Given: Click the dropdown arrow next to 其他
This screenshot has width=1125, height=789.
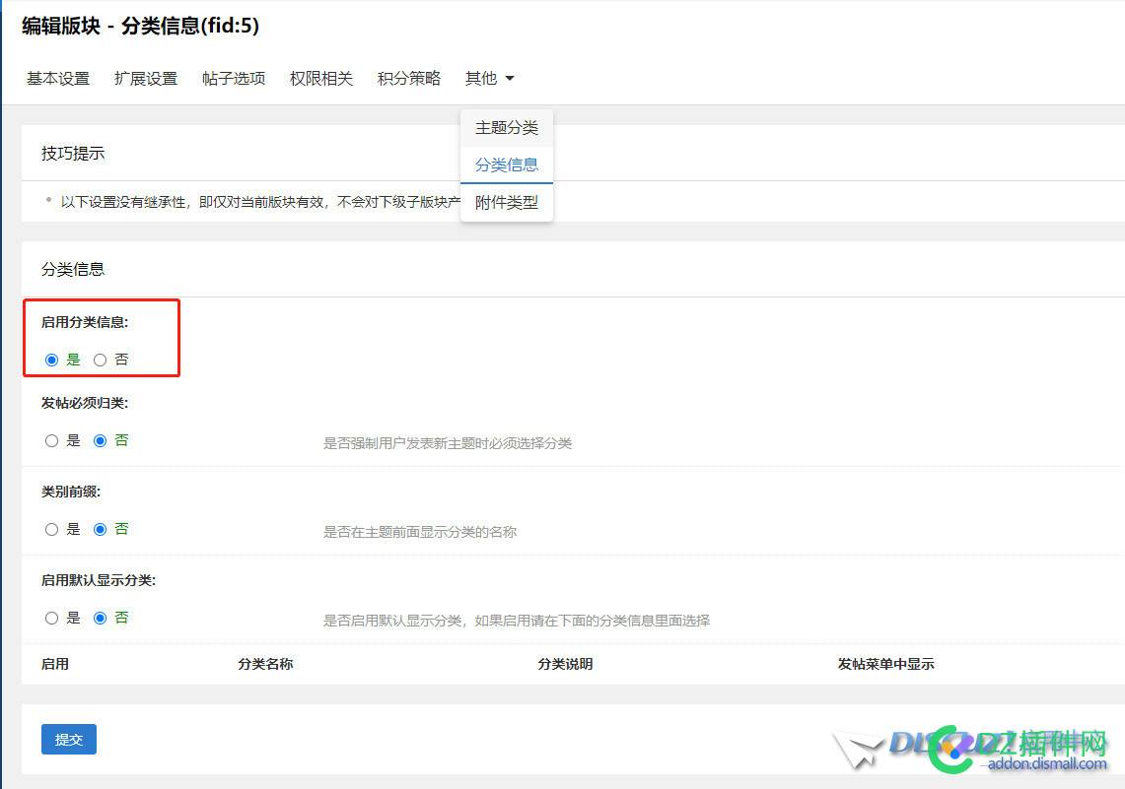Looking at the screenshot, I should [512, 79].
